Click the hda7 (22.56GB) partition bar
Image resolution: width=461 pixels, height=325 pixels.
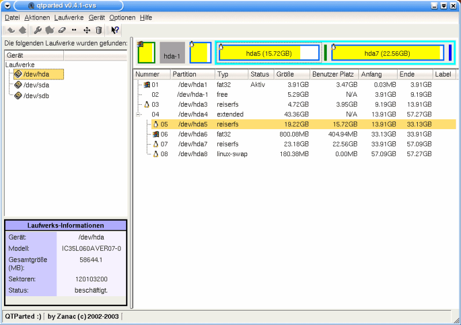click(x=387, y=53)
